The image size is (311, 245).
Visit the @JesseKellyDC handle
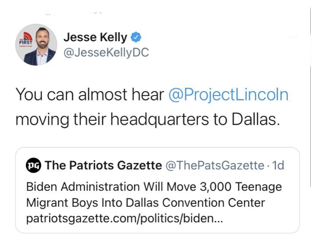106,53
